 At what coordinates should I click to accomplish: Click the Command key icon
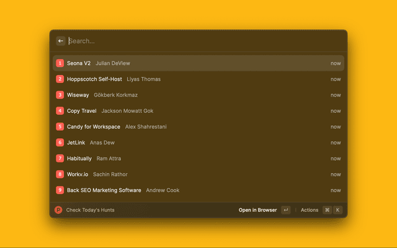pyautogui.click(x=327, y=210)
